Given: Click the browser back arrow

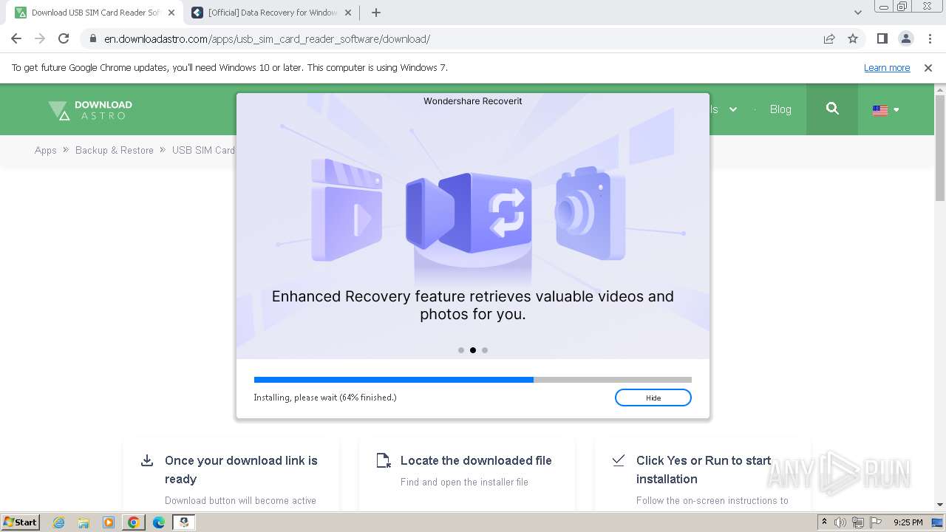Looking at the screenshot, I should pyautogui.click(x=16, y=38).
